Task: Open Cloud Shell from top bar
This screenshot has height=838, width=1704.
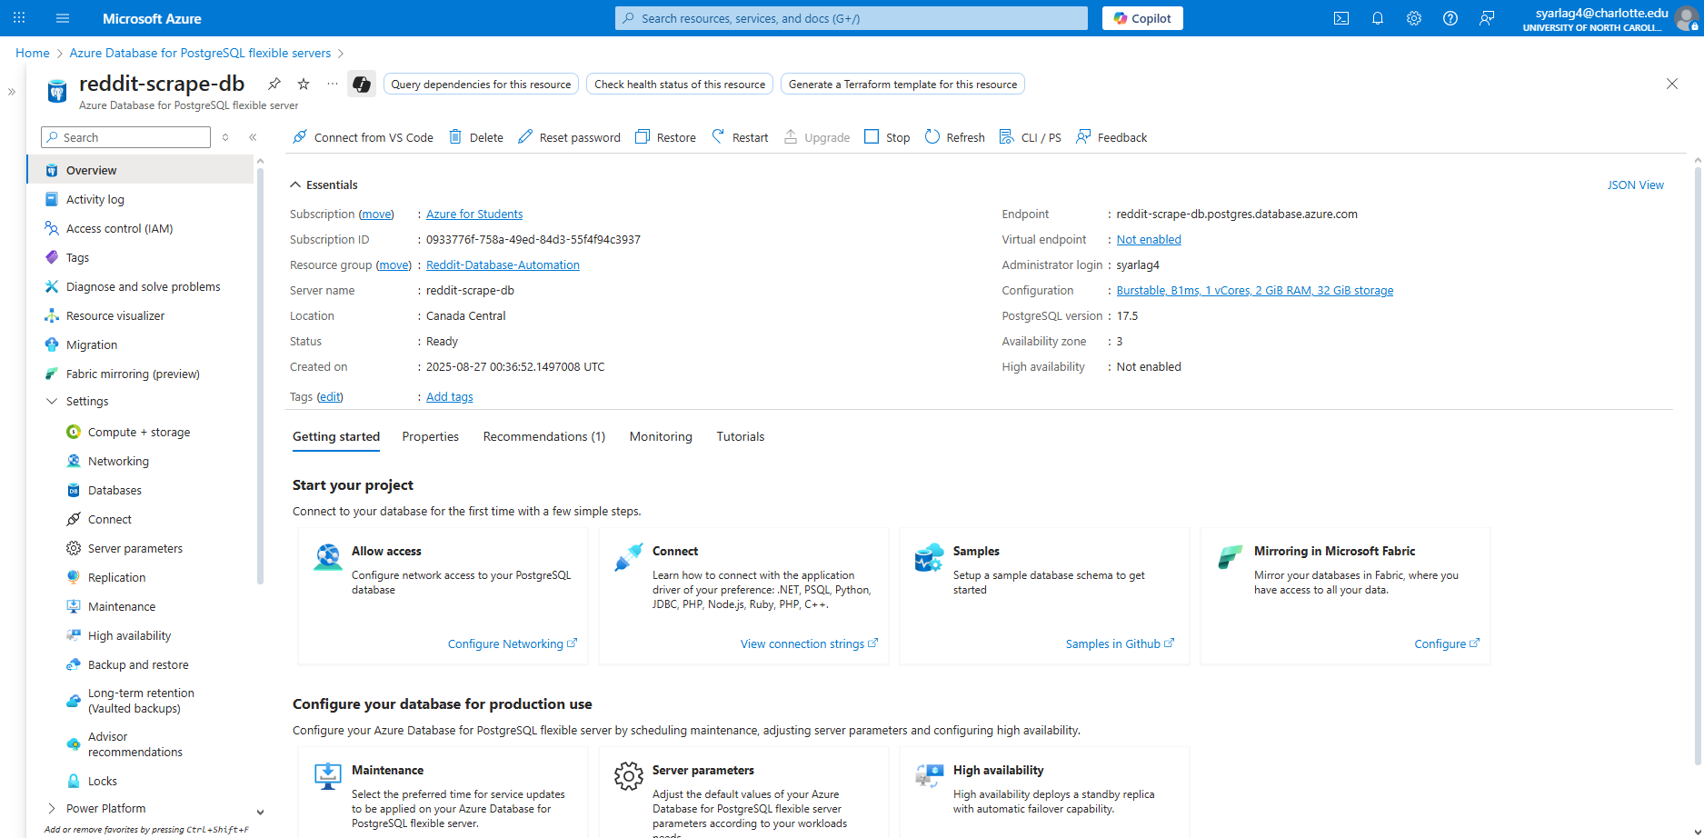Action: 1341,18
